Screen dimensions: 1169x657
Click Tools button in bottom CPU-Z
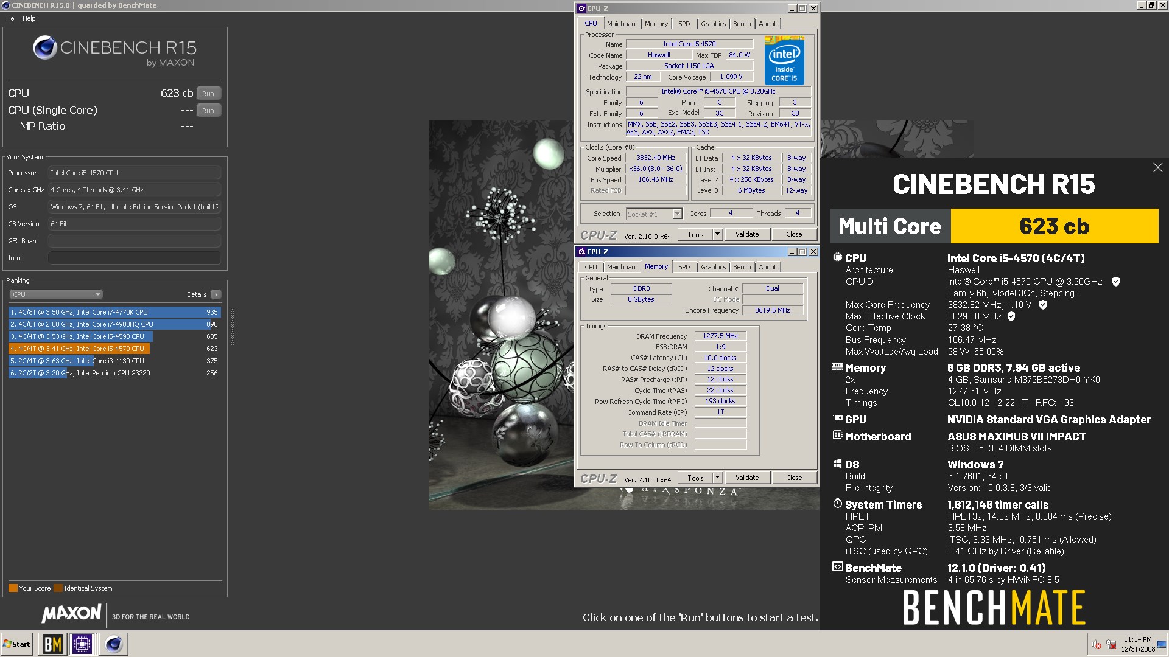point(695,478)
